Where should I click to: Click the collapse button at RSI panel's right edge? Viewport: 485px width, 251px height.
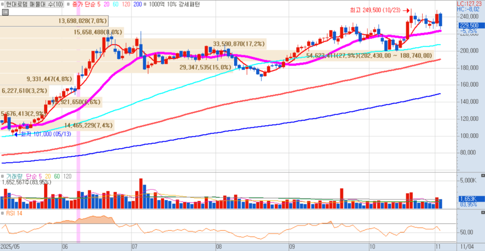pos(483,212)
